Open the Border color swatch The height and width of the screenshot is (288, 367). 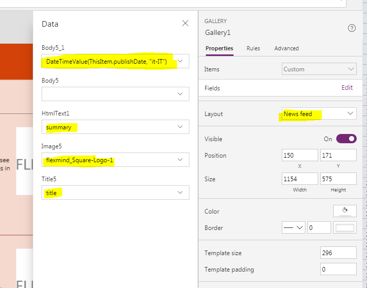tap(345, 227)
